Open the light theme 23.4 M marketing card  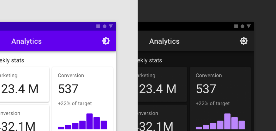[25, 84]
